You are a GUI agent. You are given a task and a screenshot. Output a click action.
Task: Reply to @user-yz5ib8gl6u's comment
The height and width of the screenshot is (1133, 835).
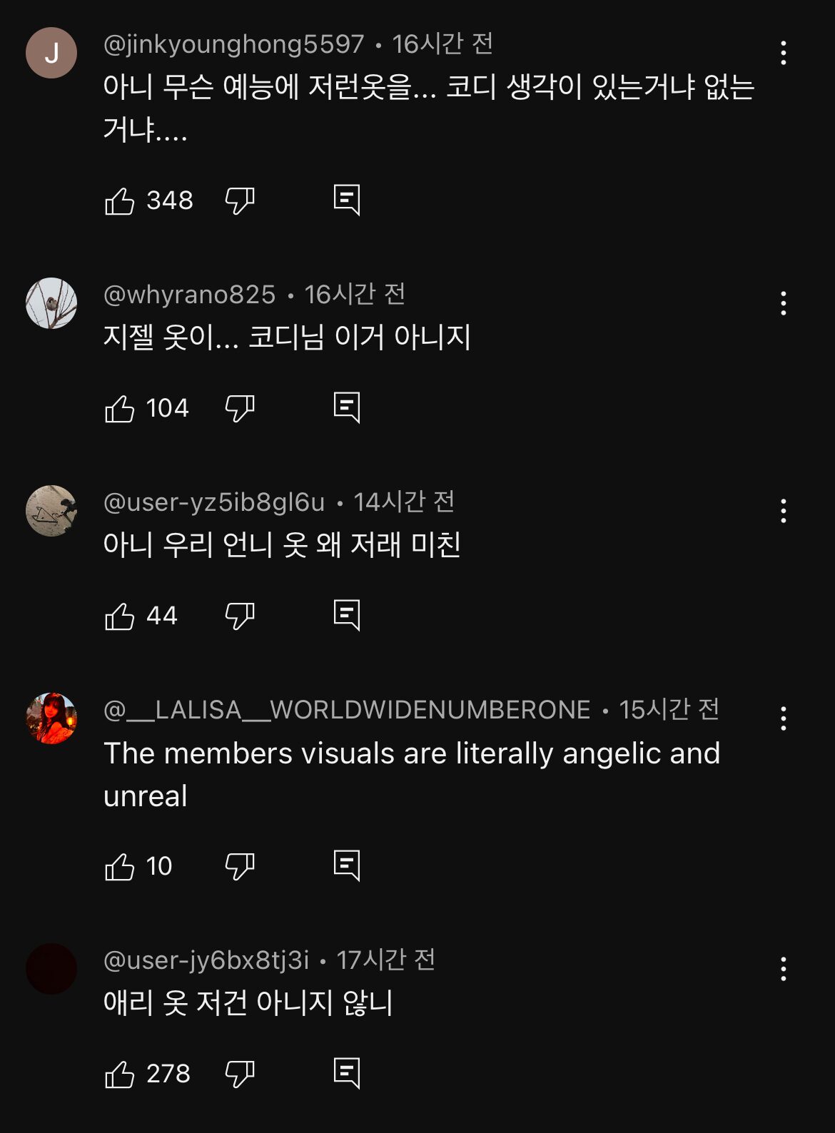click(347, 616)
